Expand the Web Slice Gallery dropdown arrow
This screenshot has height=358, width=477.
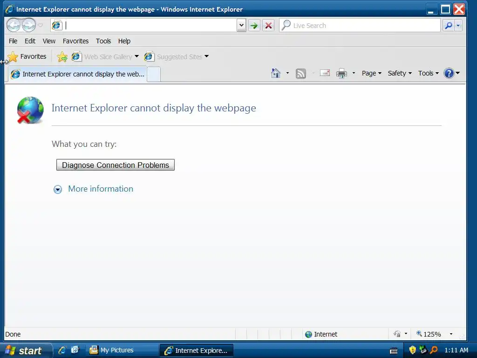(x=136, y=56)
